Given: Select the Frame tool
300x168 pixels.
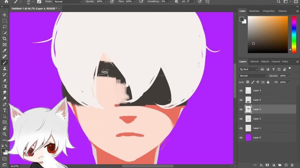Looking at the screenshot, I should [x=5, y=45].
